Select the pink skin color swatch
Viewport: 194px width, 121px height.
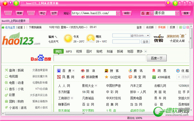point(188,27)
